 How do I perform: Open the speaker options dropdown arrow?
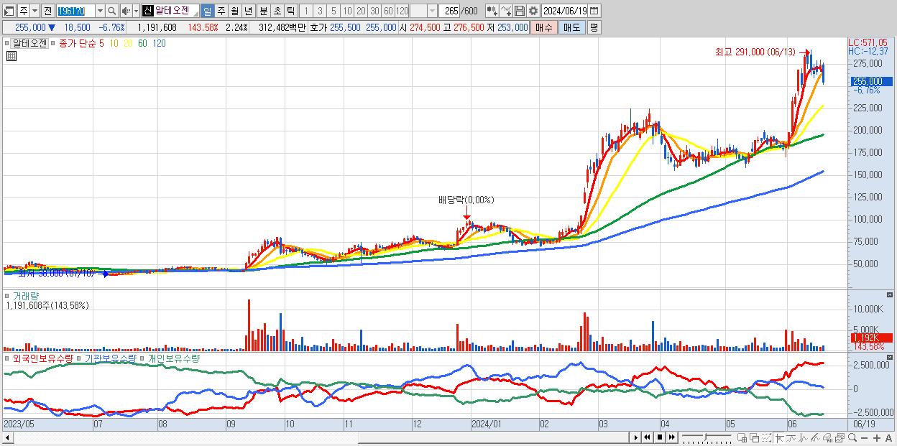click(136, 11)
